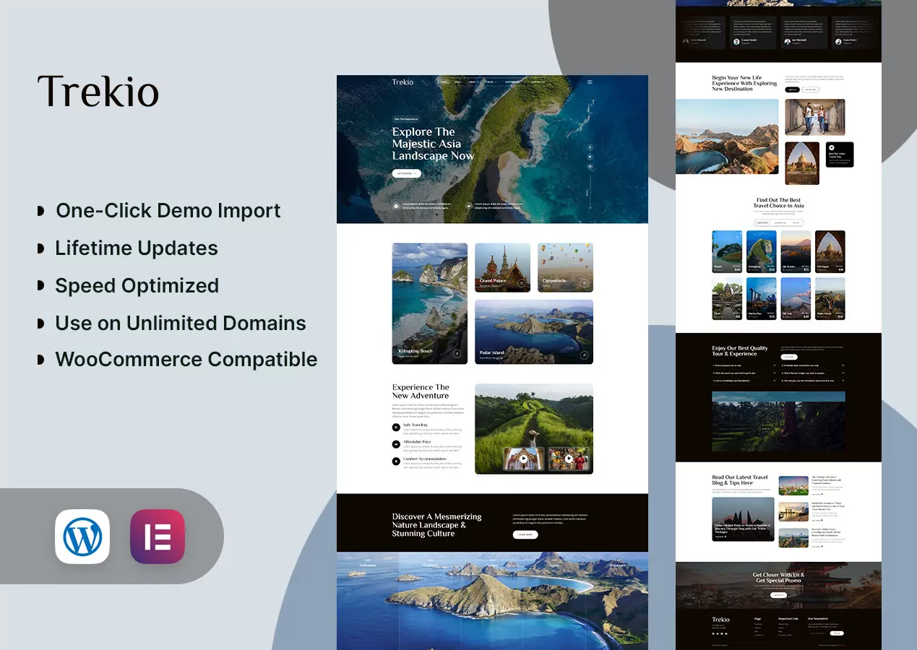The image size is (917, 650).
Task: Click the WordPress logo icon
Action: pos(82,537)
